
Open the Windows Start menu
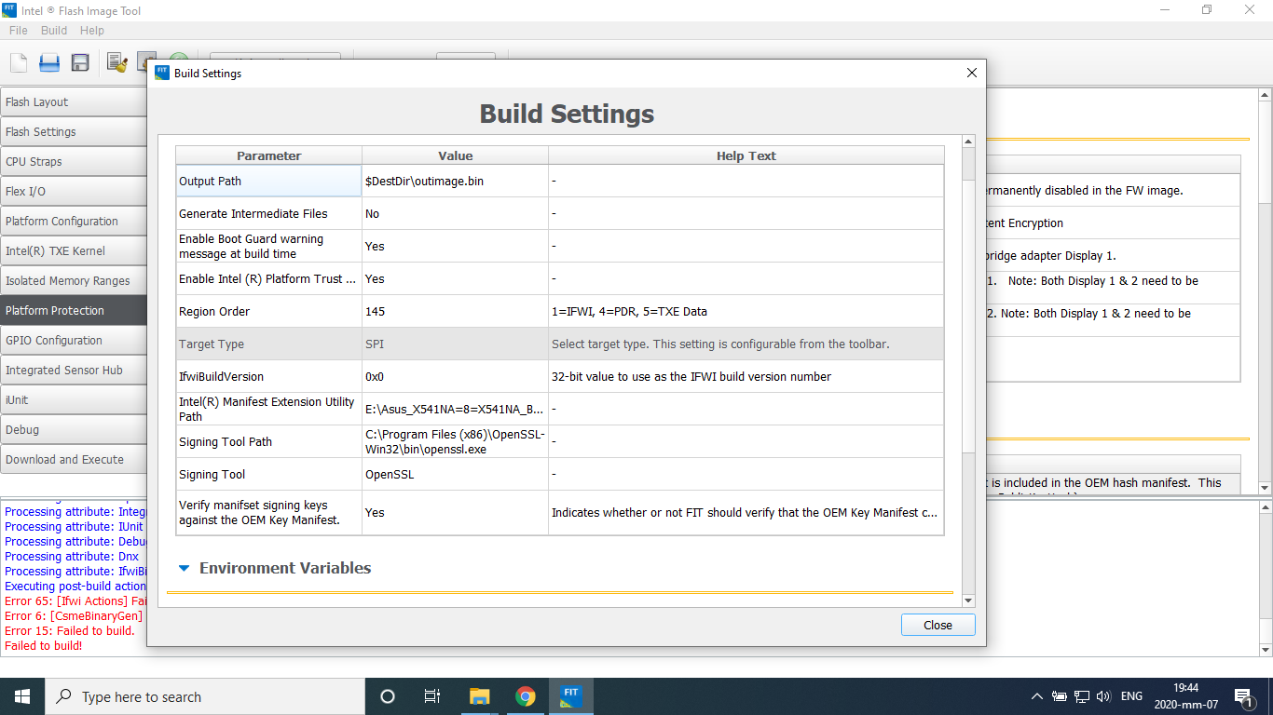pyautogui.click(x=22, y=696)
